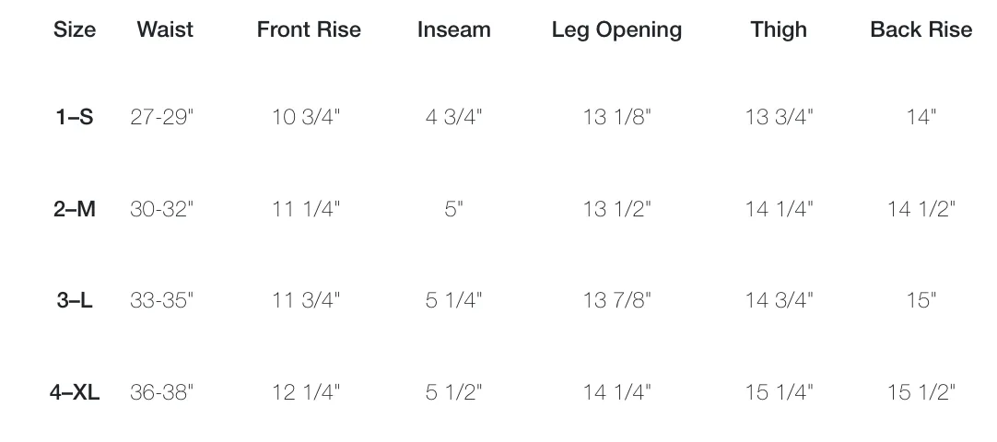
Task: Click the Back Rise header
Action: tap(921, 29)
